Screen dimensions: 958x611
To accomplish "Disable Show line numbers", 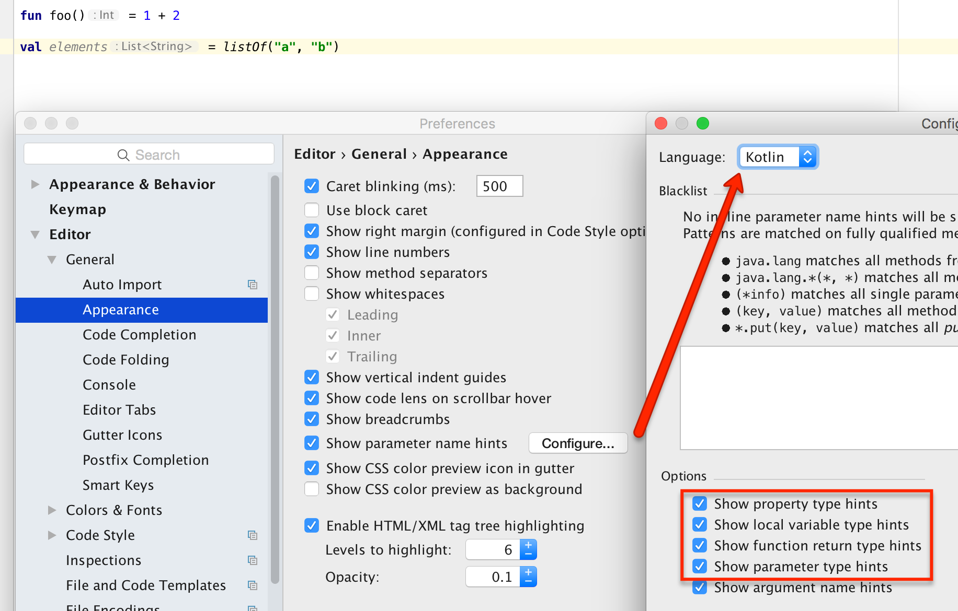I will 312,252.
